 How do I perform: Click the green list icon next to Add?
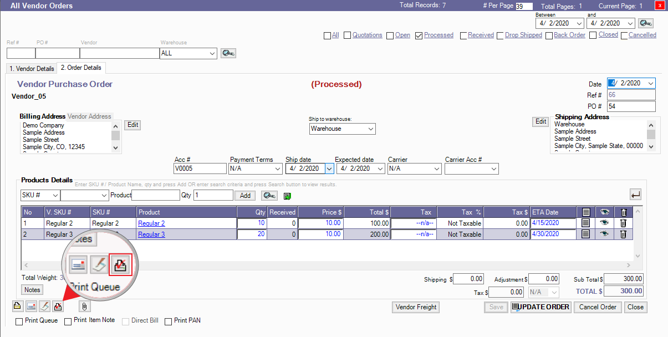(287, 196)
